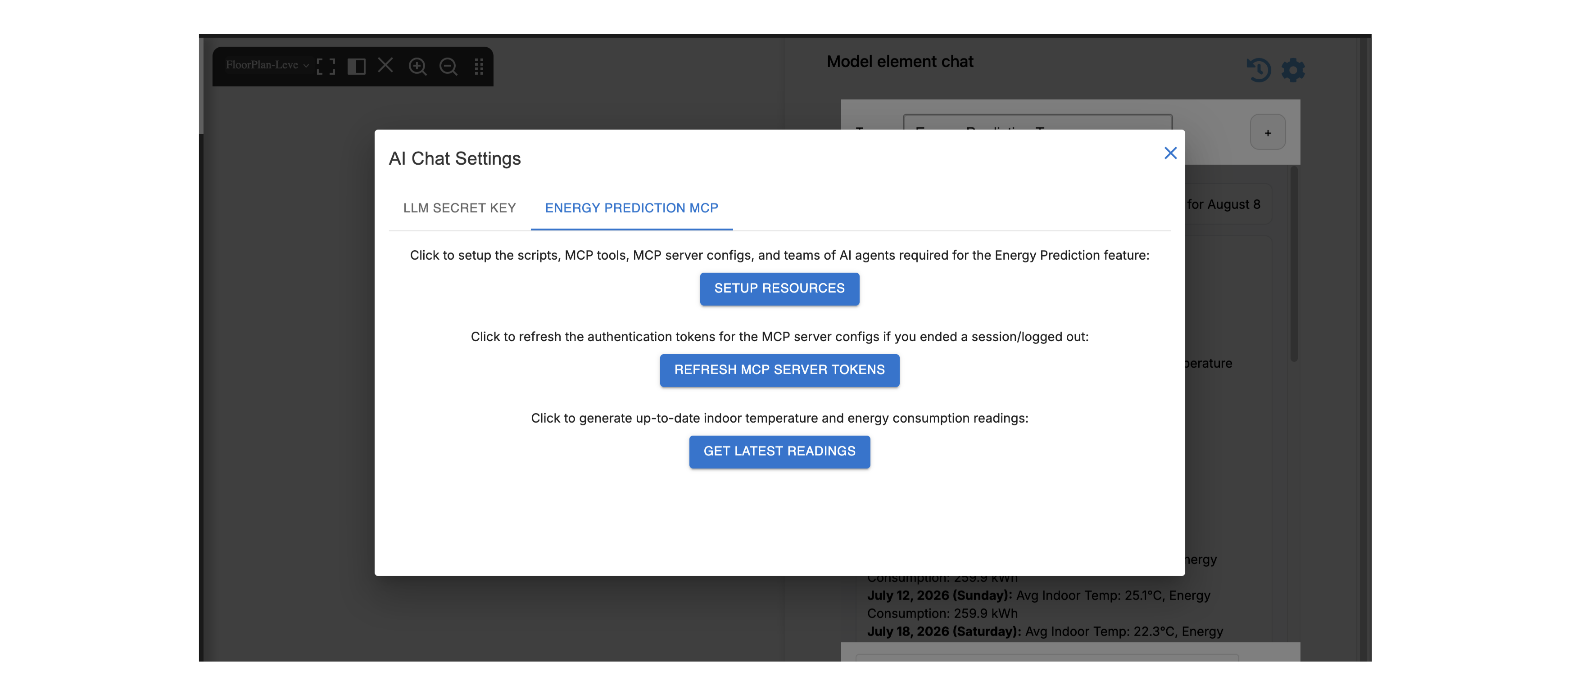
Task: Click the "July 12, 2026 (Sunday):" chat entry
Action: coord(940,595)
